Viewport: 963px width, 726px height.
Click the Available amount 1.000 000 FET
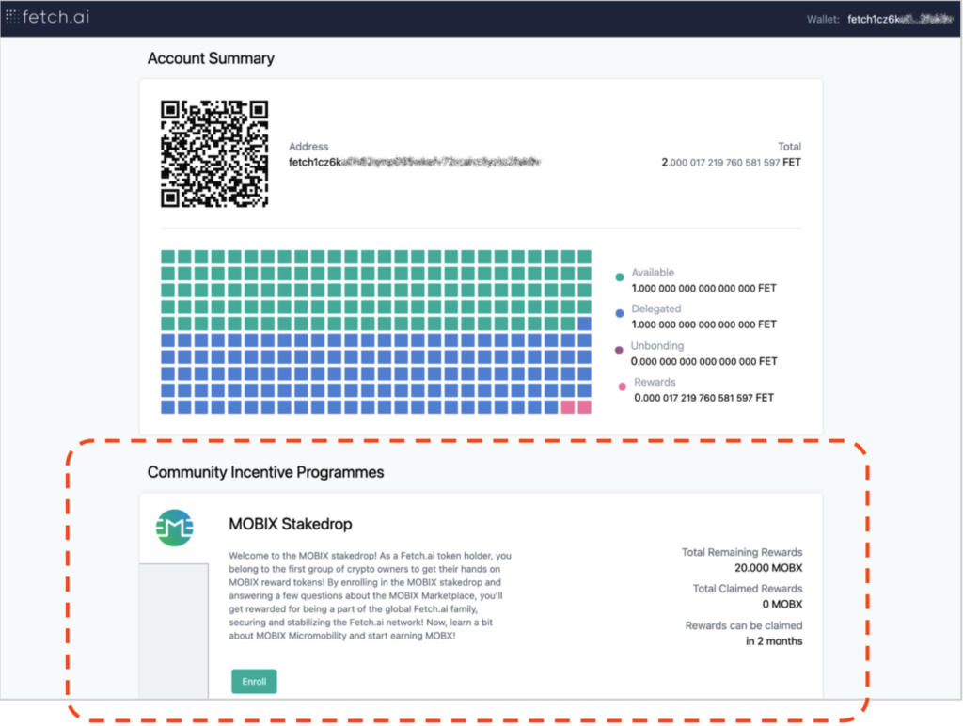click(703, 288)
